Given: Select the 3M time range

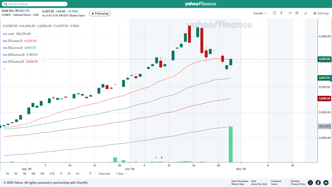Looking at the screenshot, I should click(33, 174).
